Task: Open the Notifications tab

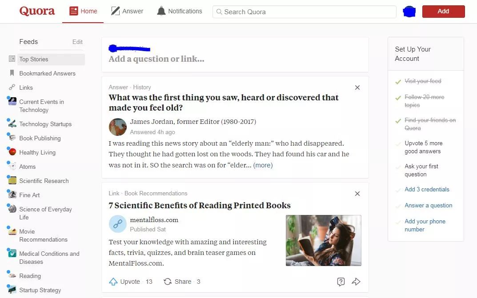Action: (x=180, y=11)
